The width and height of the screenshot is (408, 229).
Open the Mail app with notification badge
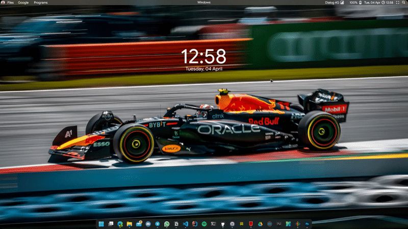pyautogui.click(x=139, y=223)
